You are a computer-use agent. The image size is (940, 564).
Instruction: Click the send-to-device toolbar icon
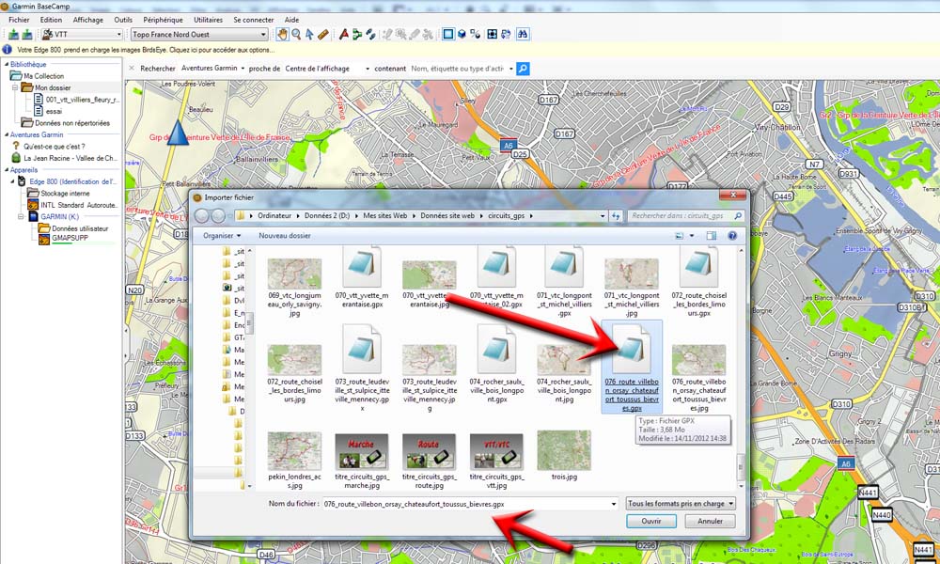(12, 35)
